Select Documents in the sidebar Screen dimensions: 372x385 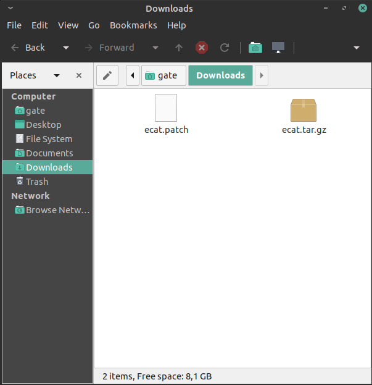pyautogui.click(x=48, y=153)
